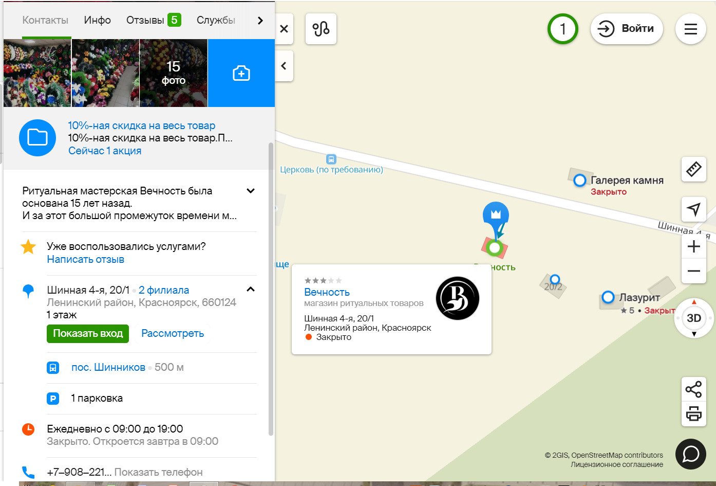Click the yellow star review icon
The height and width of the screenshot is (486, 716).
tap(28, 247)
